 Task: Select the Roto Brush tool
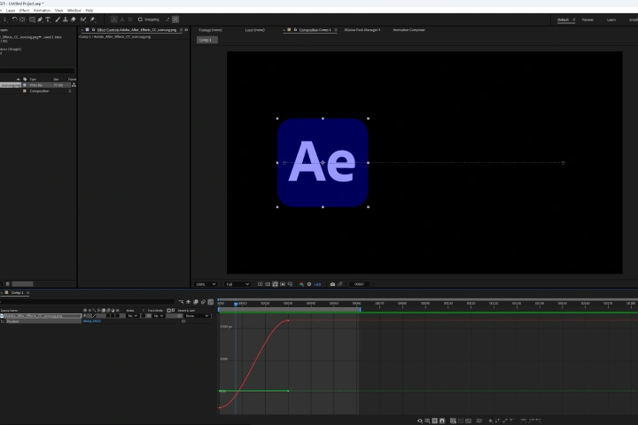[x=83, y=19]
